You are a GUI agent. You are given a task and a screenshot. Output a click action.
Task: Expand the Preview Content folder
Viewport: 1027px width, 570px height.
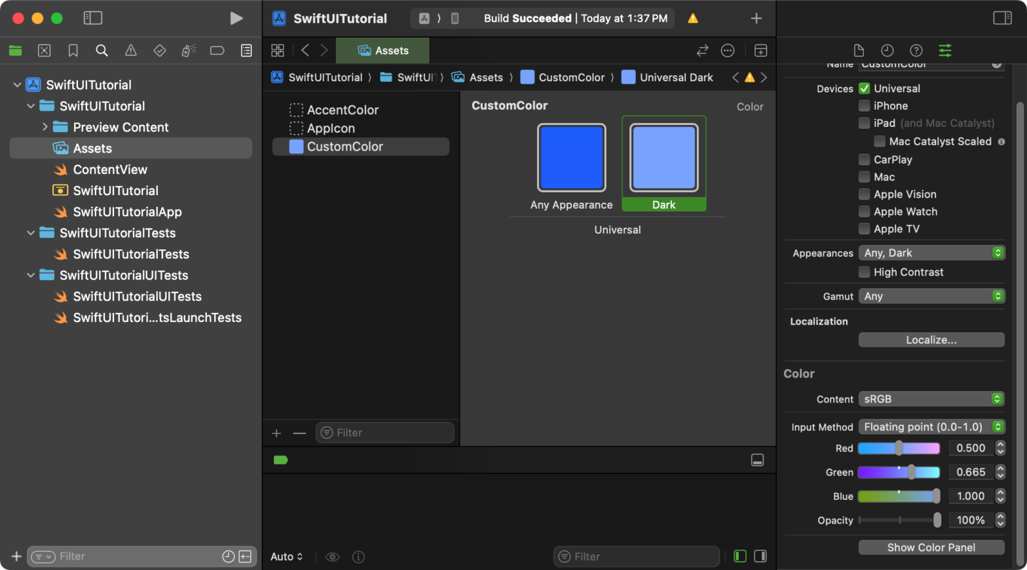pos(45,127)
